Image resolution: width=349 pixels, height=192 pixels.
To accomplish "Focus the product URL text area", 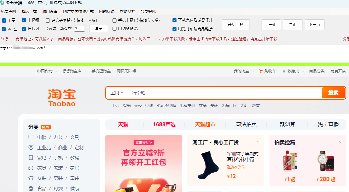I will (174, 54).
